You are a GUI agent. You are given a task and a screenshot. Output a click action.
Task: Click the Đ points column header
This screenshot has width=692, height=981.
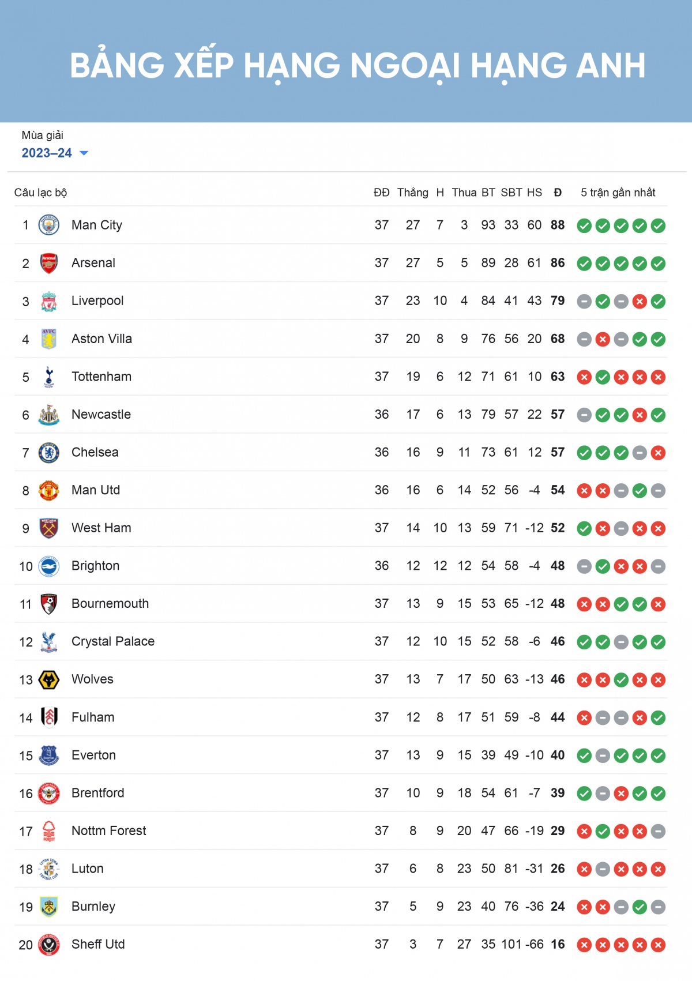(x=558, y=193)
